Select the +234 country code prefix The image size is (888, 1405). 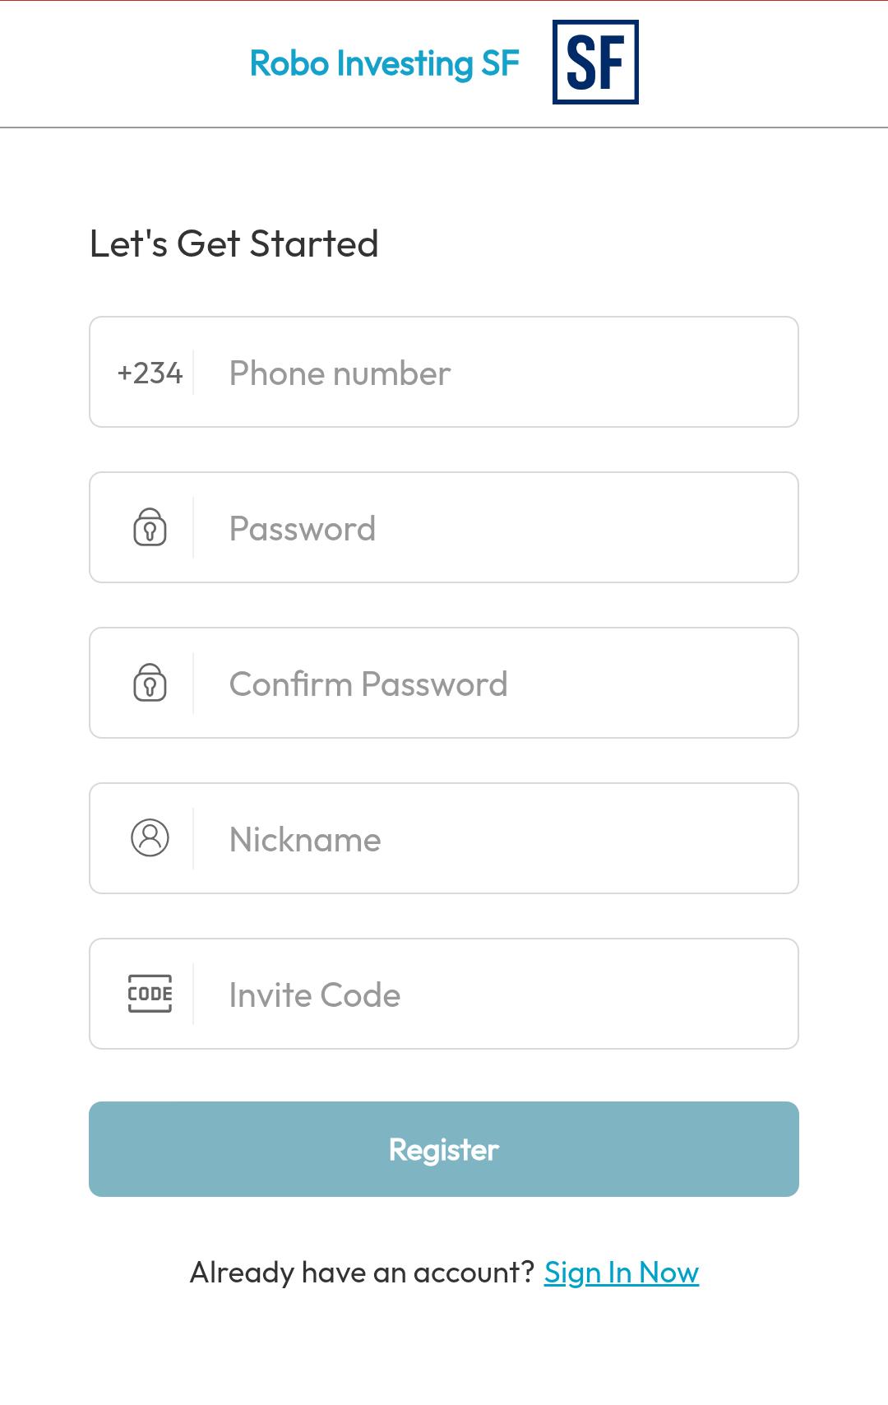[150, 373]
